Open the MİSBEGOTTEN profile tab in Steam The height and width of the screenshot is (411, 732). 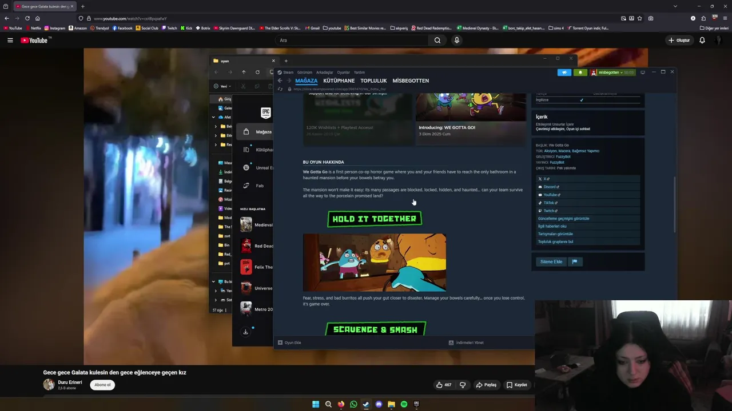pos(411,80)
